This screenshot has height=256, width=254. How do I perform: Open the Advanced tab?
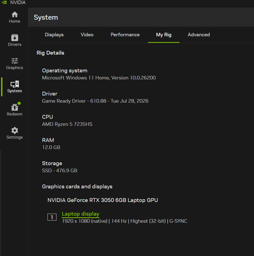coord(199,35)
